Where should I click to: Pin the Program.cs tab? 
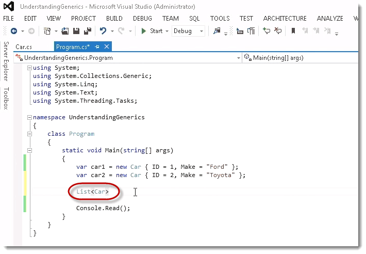pyautogui.click(x=97, y=47)
